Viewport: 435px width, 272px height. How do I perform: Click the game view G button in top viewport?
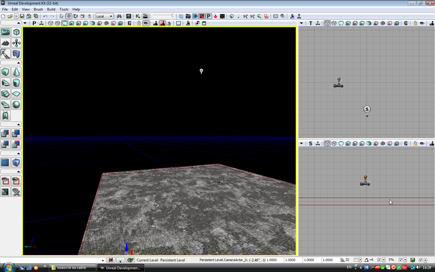(x=406, y=23)
